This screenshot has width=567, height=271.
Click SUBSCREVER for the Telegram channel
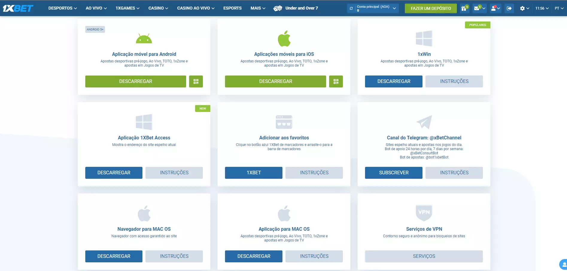point(393,173)
